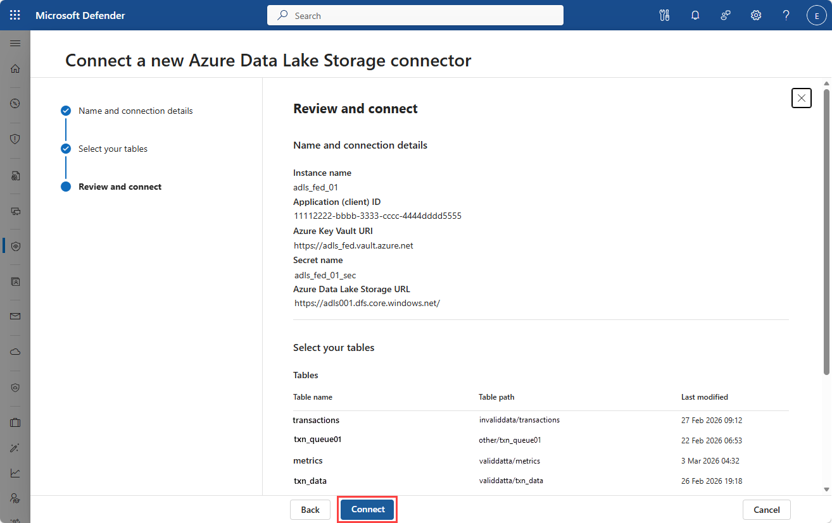Expand the hamburger navigation menu

pos(15,43)
